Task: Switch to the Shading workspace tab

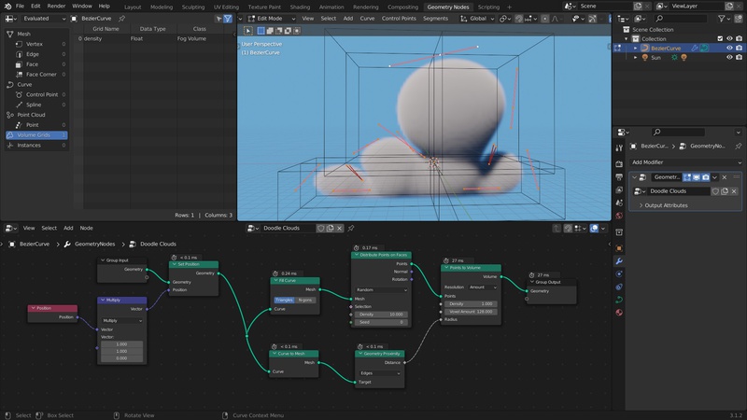Action: tap(299, 7)
